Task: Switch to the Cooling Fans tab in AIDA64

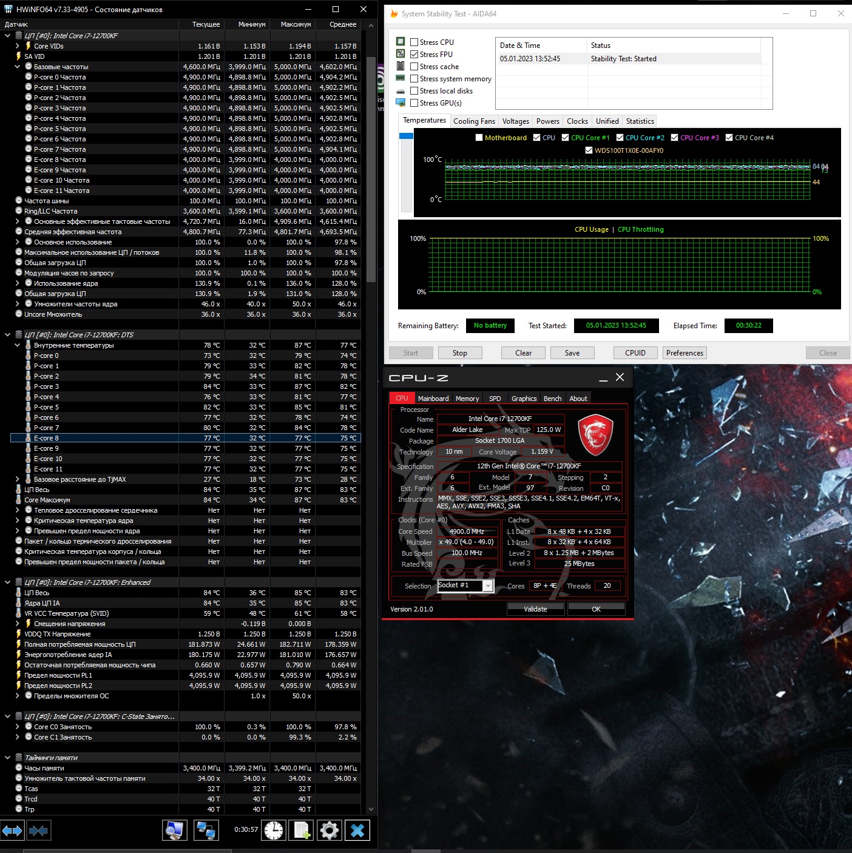Action: pos(474,121)
